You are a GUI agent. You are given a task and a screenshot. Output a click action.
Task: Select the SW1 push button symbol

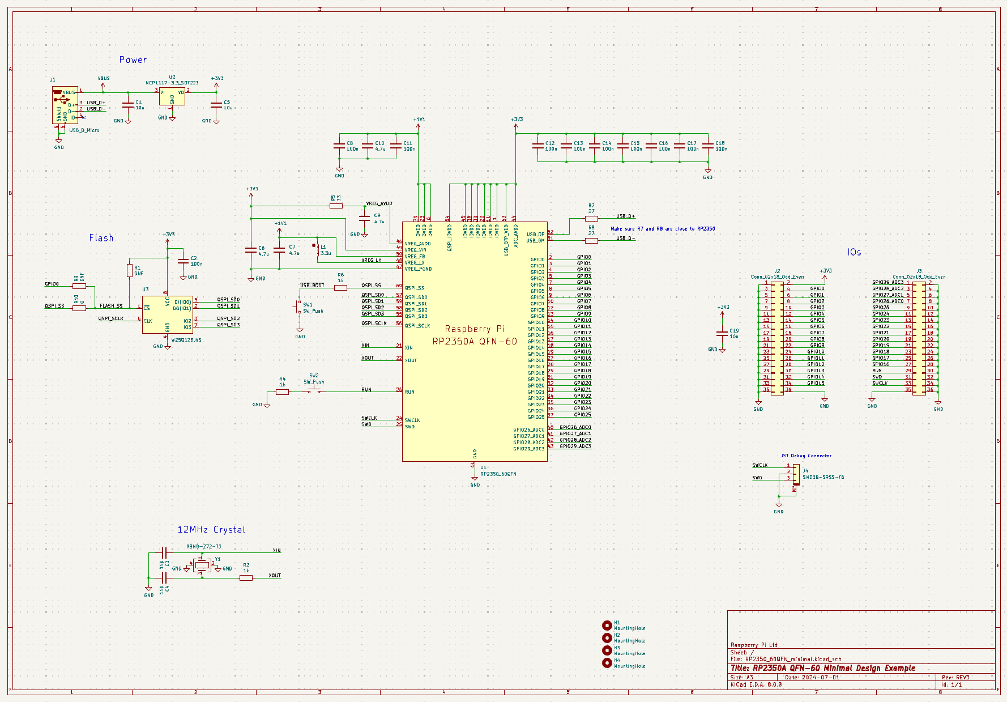tap(298, 308)
